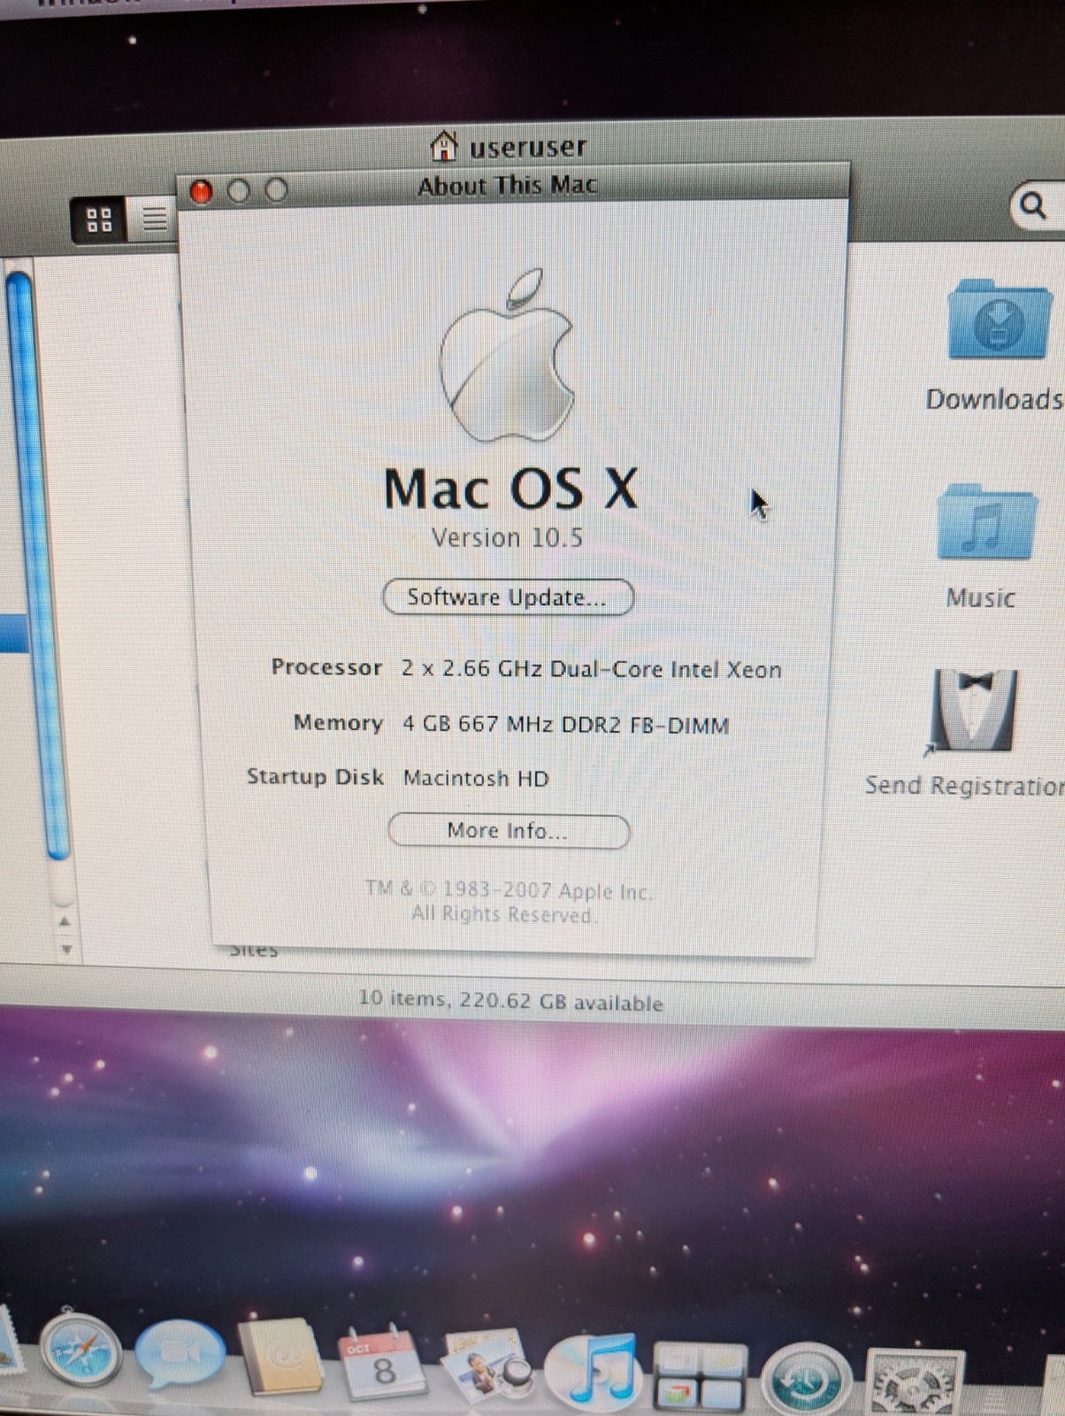Click the Finder sidebar scrollbar thumb

(40, 566)
